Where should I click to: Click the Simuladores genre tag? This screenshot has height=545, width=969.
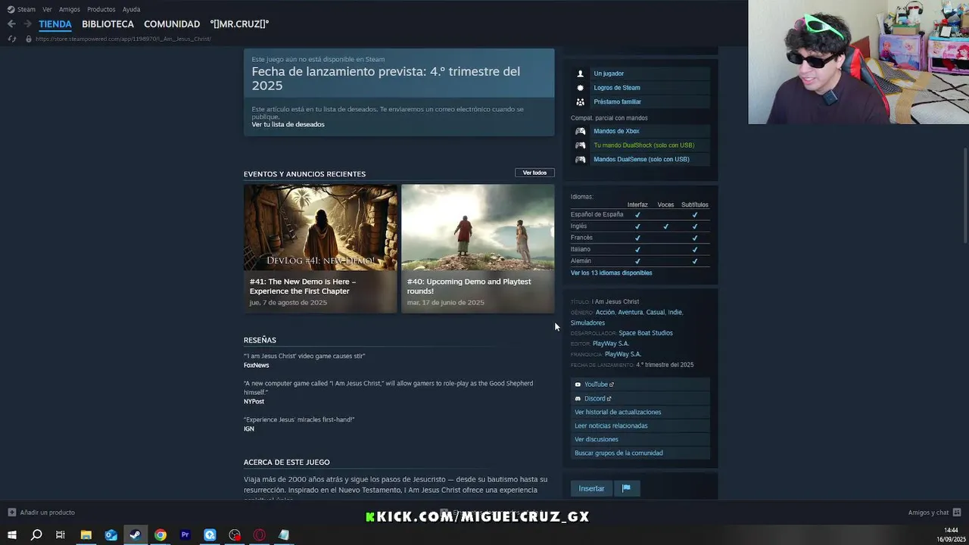point(587,323)
